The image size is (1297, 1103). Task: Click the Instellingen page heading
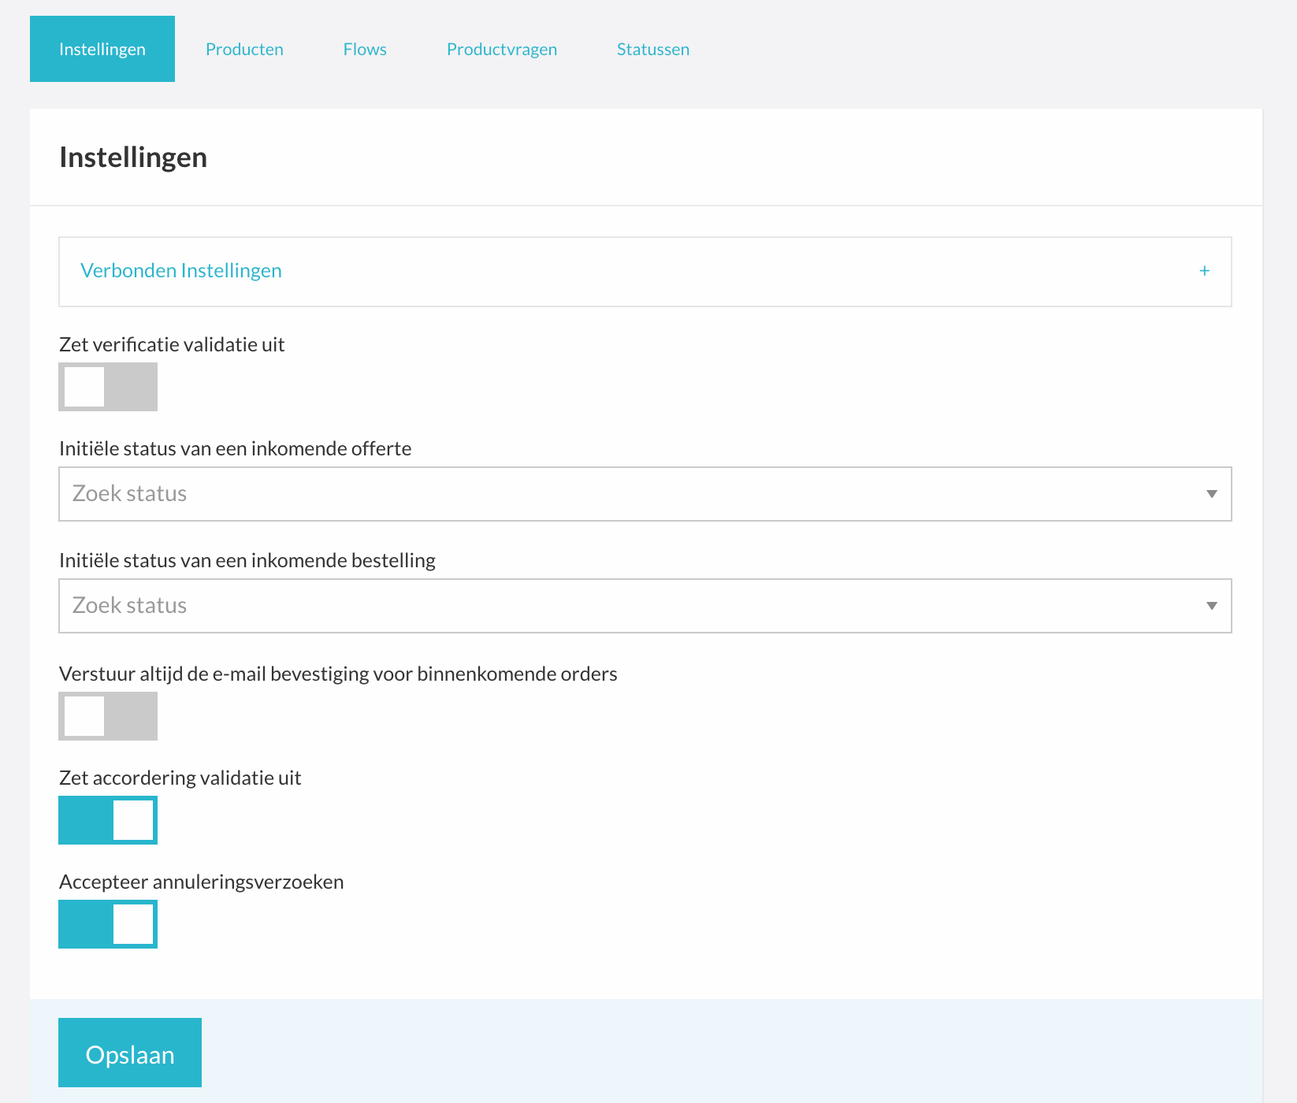pos(133,158)
